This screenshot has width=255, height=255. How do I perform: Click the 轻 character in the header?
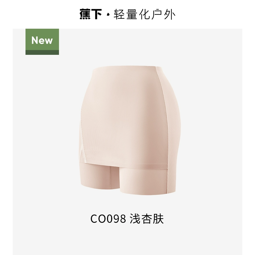[119, 15]
